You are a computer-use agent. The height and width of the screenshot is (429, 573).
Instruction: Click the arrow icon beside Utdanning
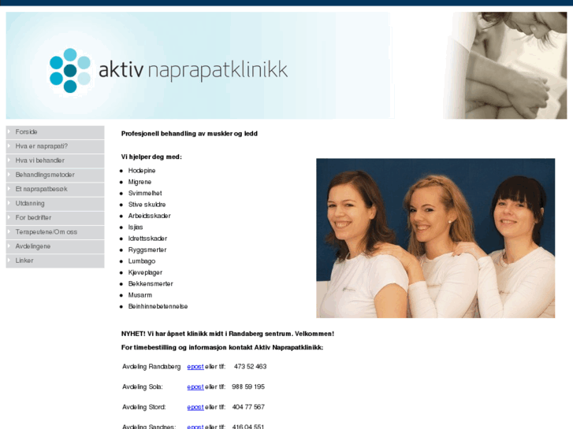[x=9, y=202]
